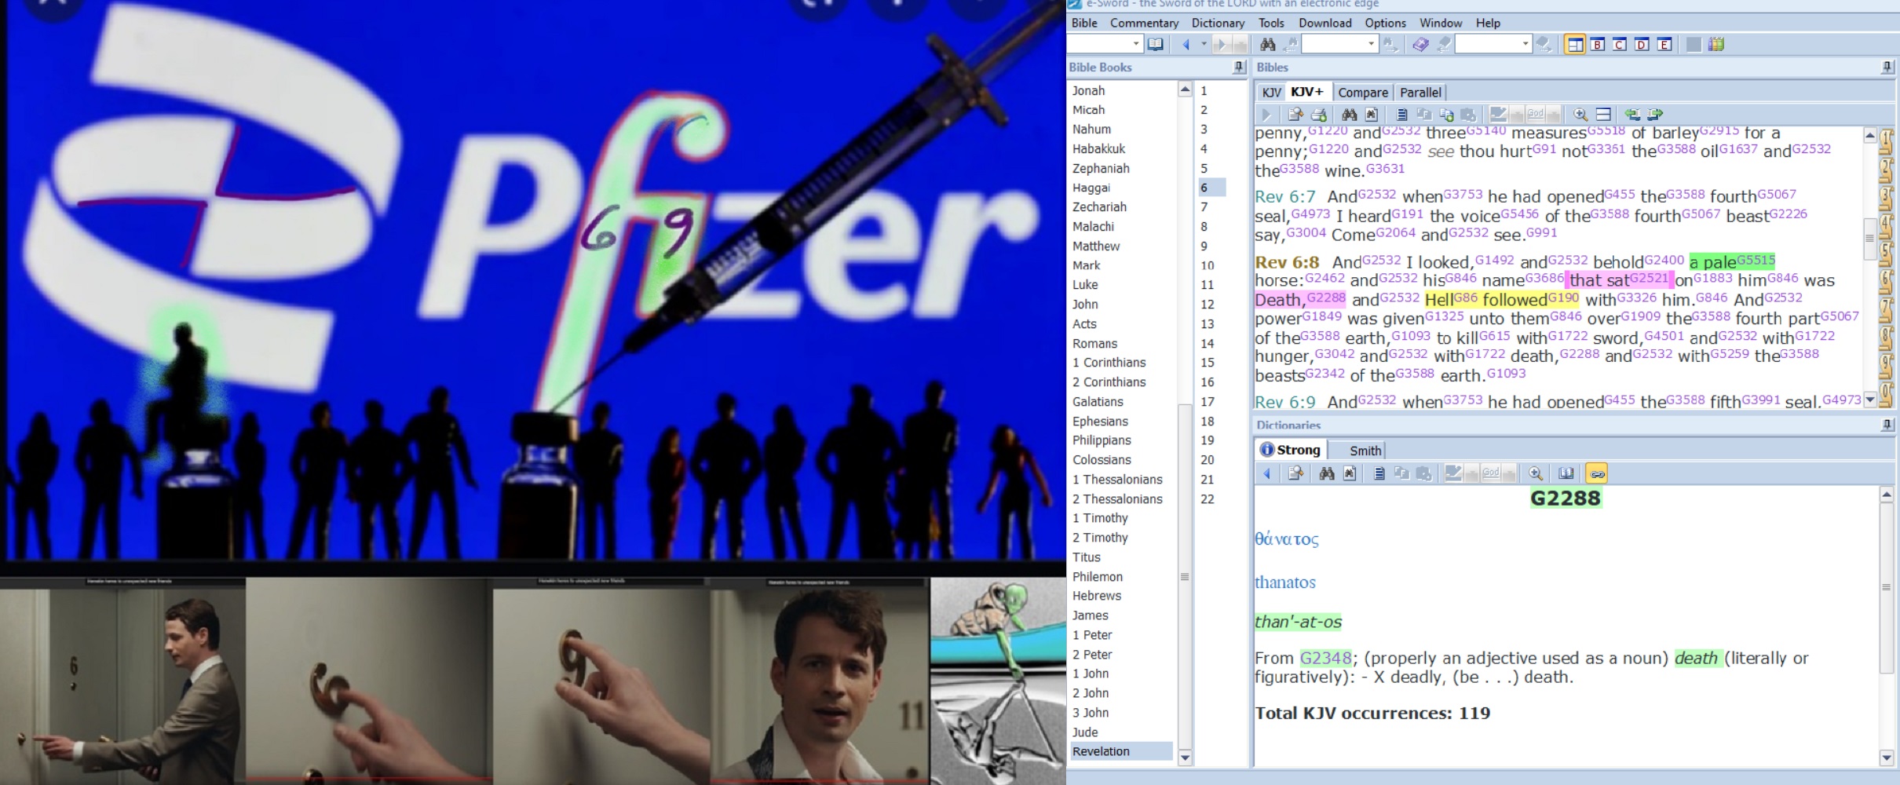
Task: Follow the G2348 Strong's link in the definition
Action: point(1325,658)
